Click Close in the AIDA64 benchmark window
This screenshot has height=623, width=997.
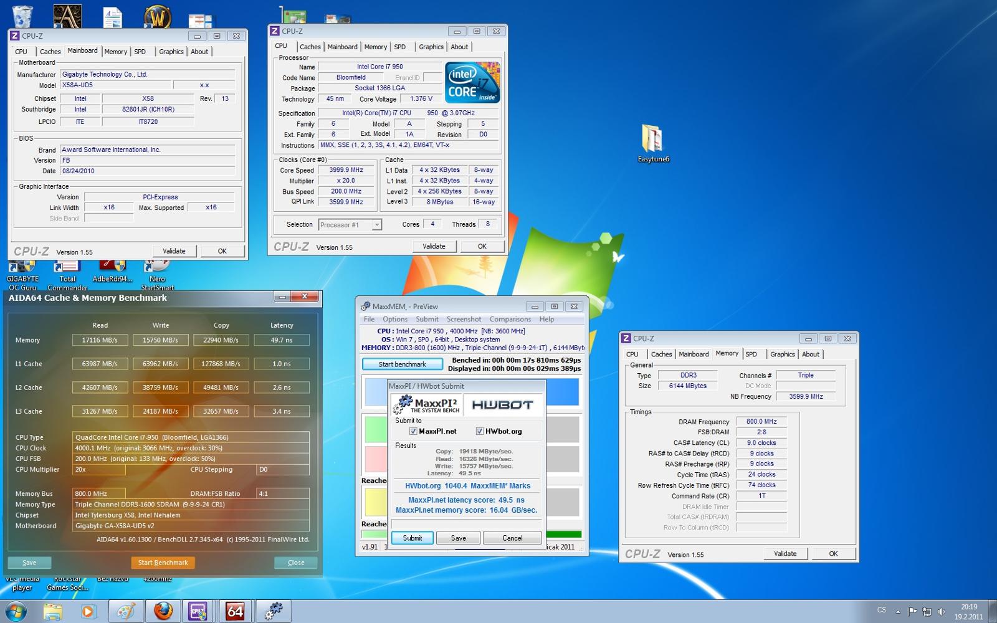click(x=296, y=563)
